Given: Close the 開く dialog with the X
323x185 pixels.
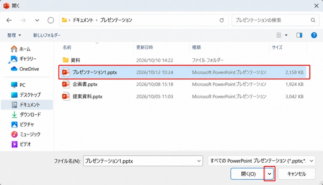Looking at the screenshot, I should [x=316, y=6].
